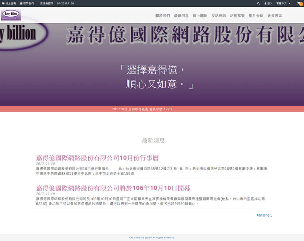Open the 106年10月10日開幕 news headline
The image size is (304, 241).
pos(113,188)
